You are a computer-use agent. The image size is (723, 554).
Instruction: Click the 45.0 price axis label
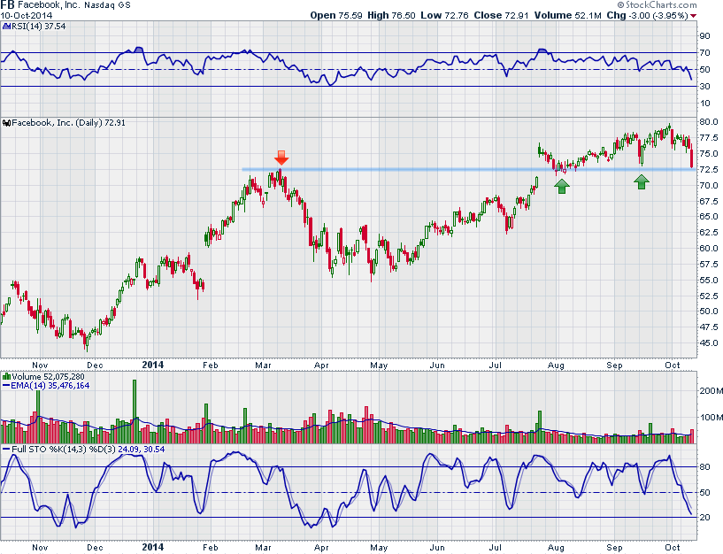point(709,342)
